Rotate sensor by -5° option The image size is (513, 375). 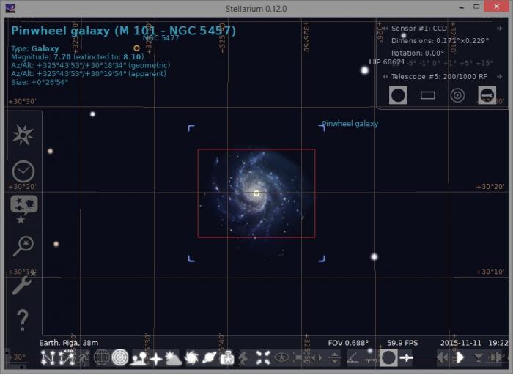pyautogui.click(x=413, y=63)
